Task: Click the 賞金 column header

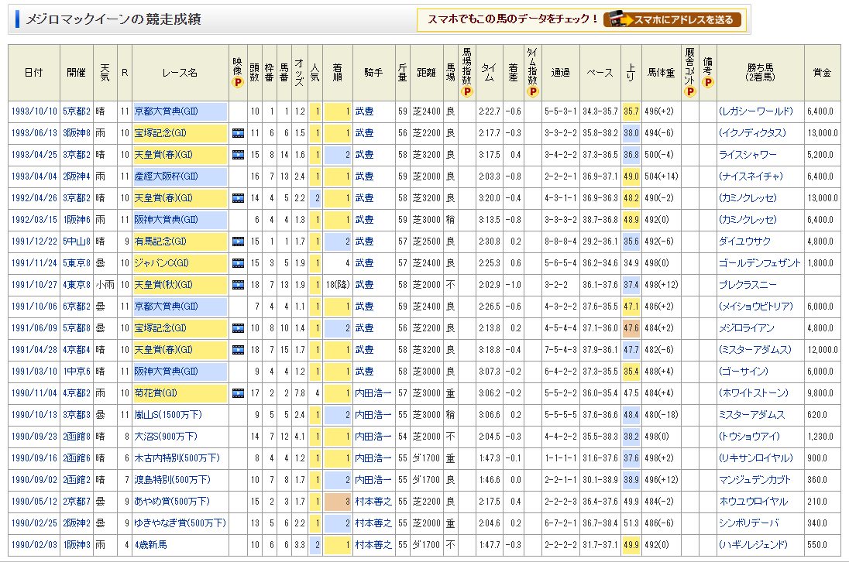Action: click(x=822, y=73)
